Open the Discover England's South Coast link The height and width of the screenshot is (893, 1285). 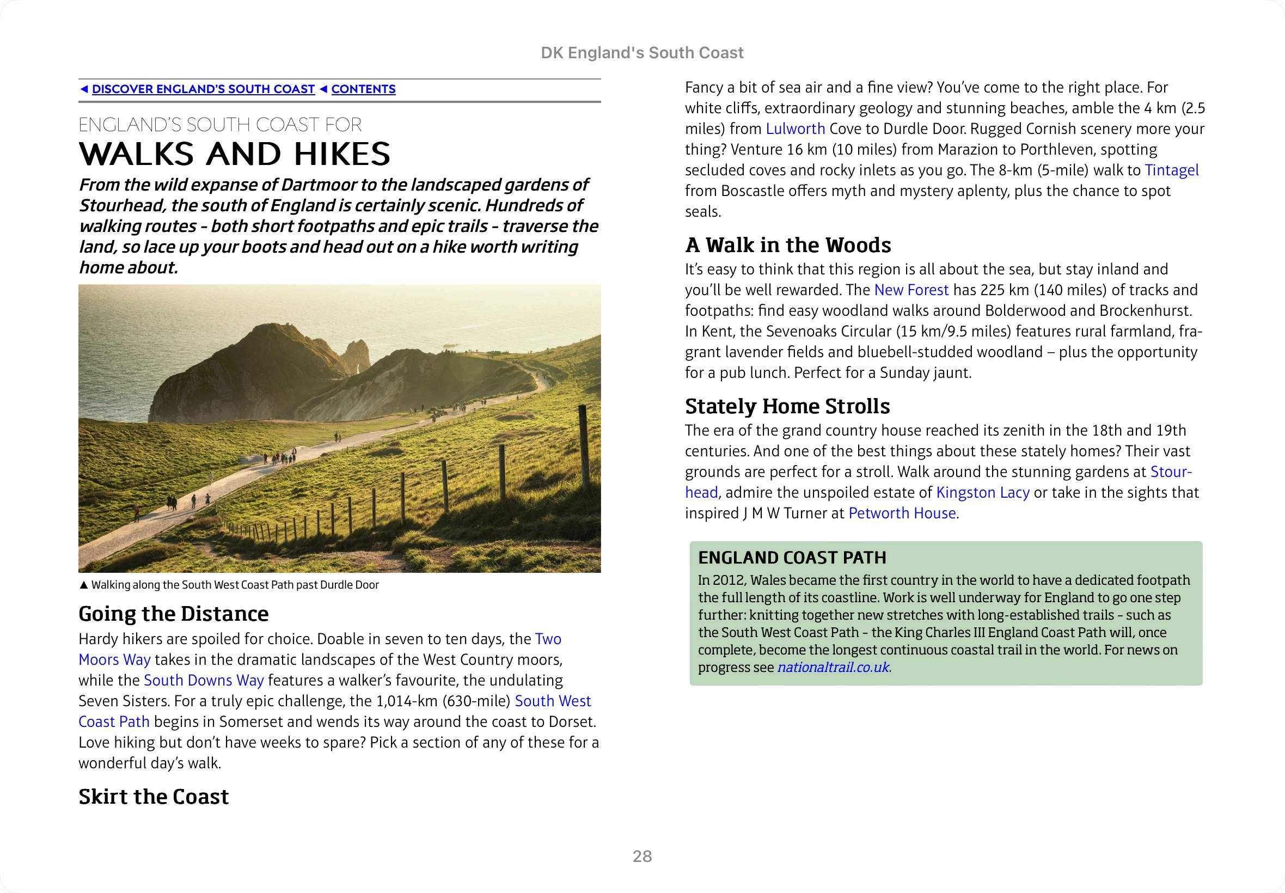(203, 89)
